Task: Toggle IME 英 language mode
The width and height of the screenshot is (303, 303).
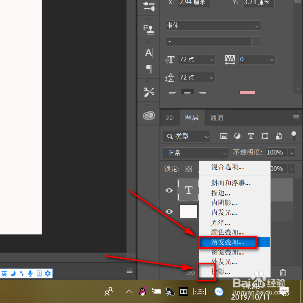Action: click(x=4, y=273)
